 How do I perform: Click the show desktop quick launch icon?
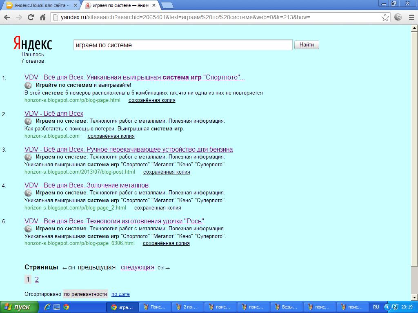(x=57, y=307)
